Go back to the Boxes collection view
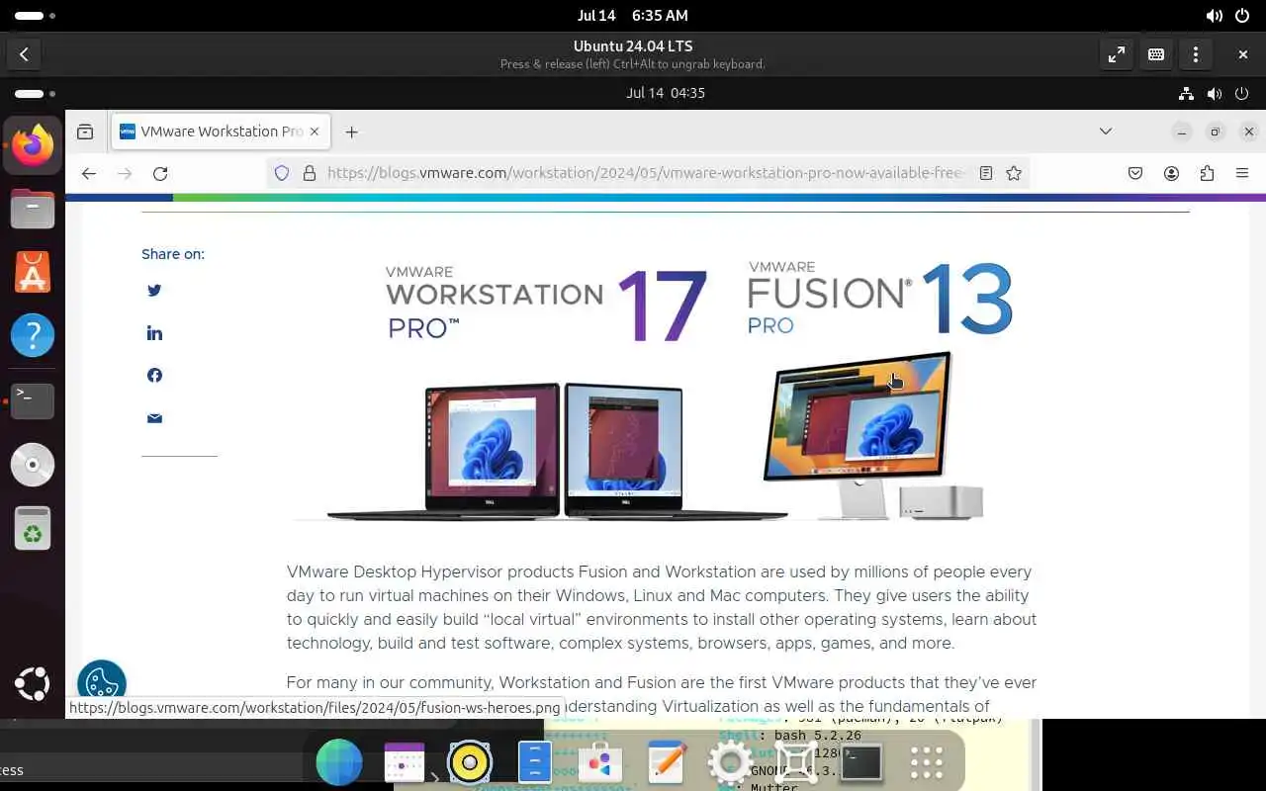 click(24, 54)
